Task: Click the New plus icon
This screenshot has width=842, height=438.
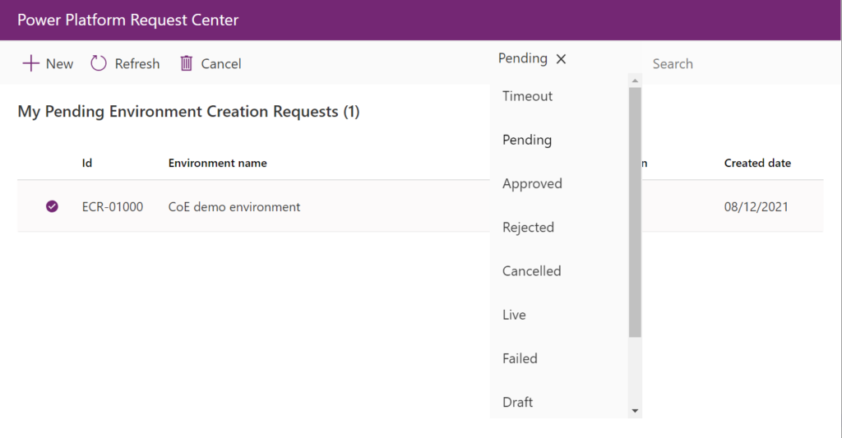Action: click(30, 63)
